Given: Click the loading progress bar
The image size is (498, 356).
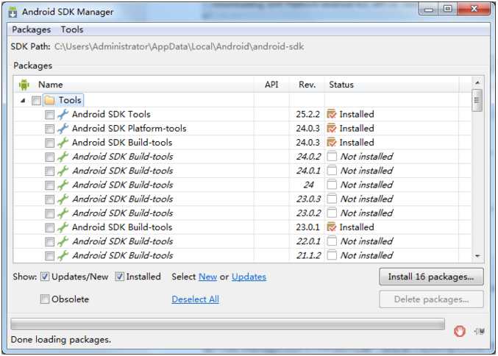Looking at the screenshot, I should click(228, 324).
